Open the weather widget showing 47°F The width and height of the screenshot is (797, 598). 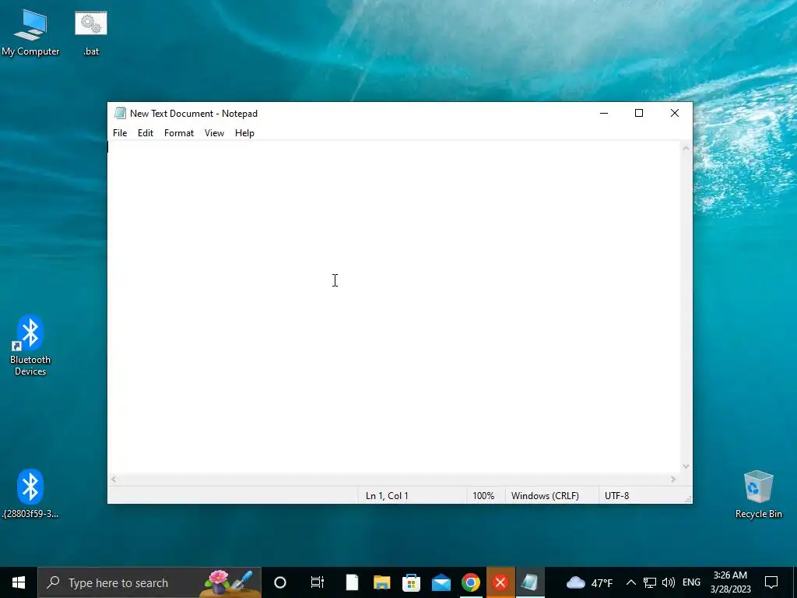[x=589, y=582]
